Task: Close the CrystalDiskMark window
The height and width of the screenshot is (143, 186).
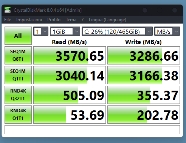Action: 175,10
